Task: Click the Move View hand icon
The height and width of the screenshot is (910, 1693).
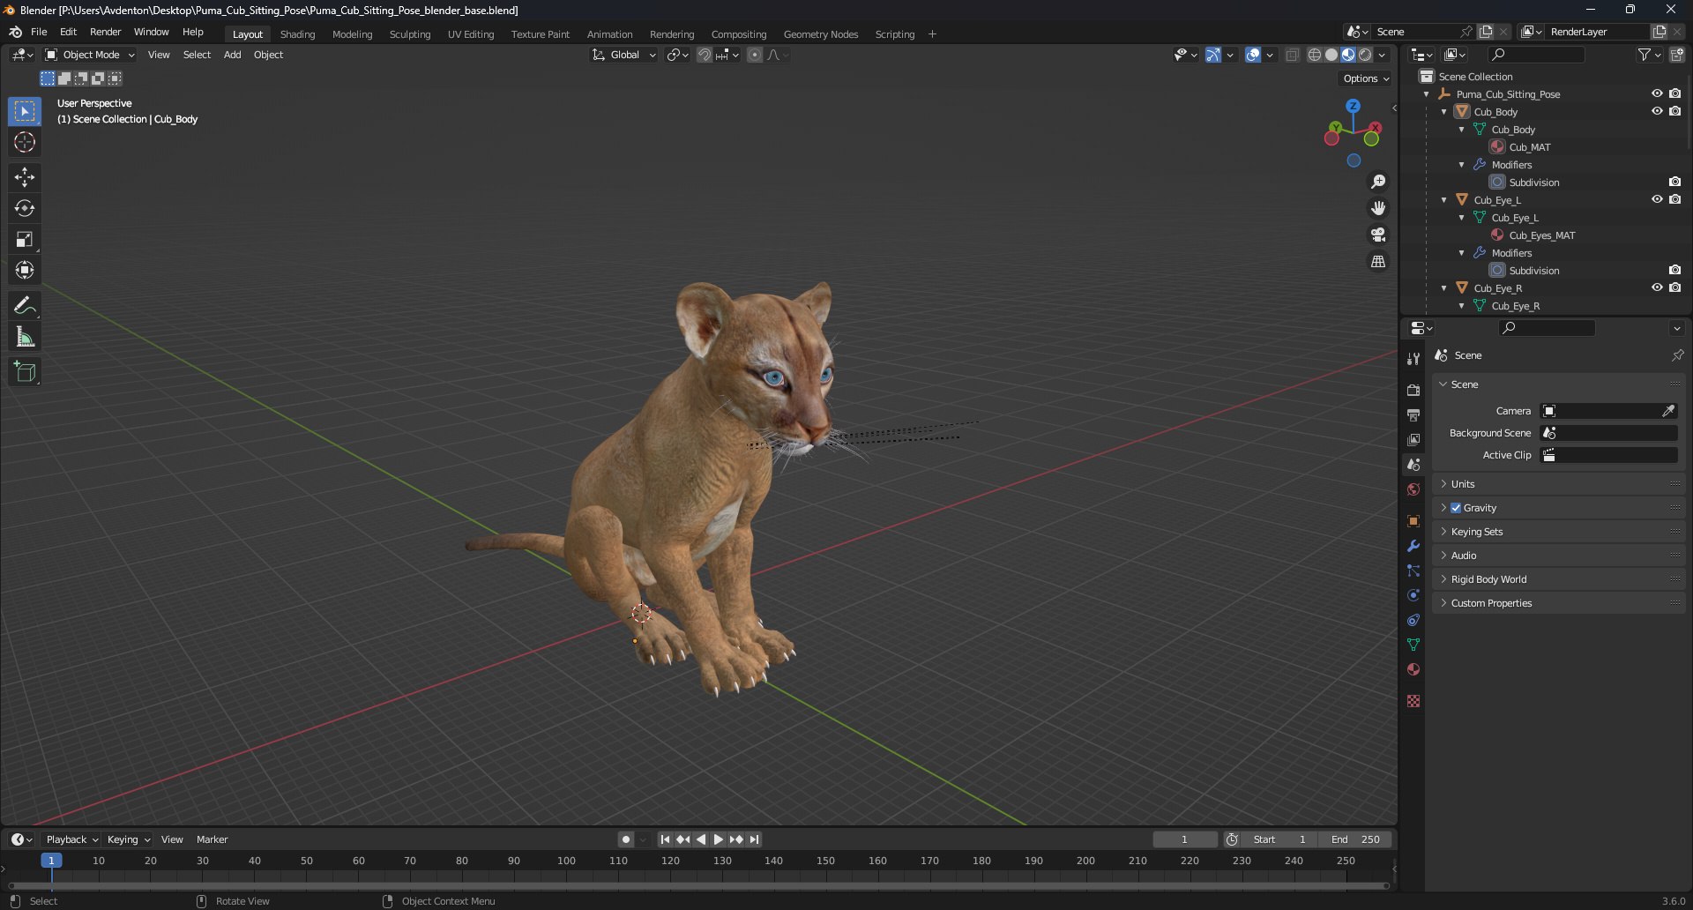Action: pyautogui.click(x=1378, y=208)
